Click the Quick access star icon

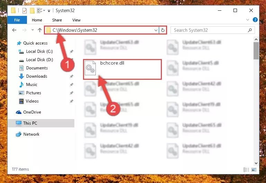(19, 43)
